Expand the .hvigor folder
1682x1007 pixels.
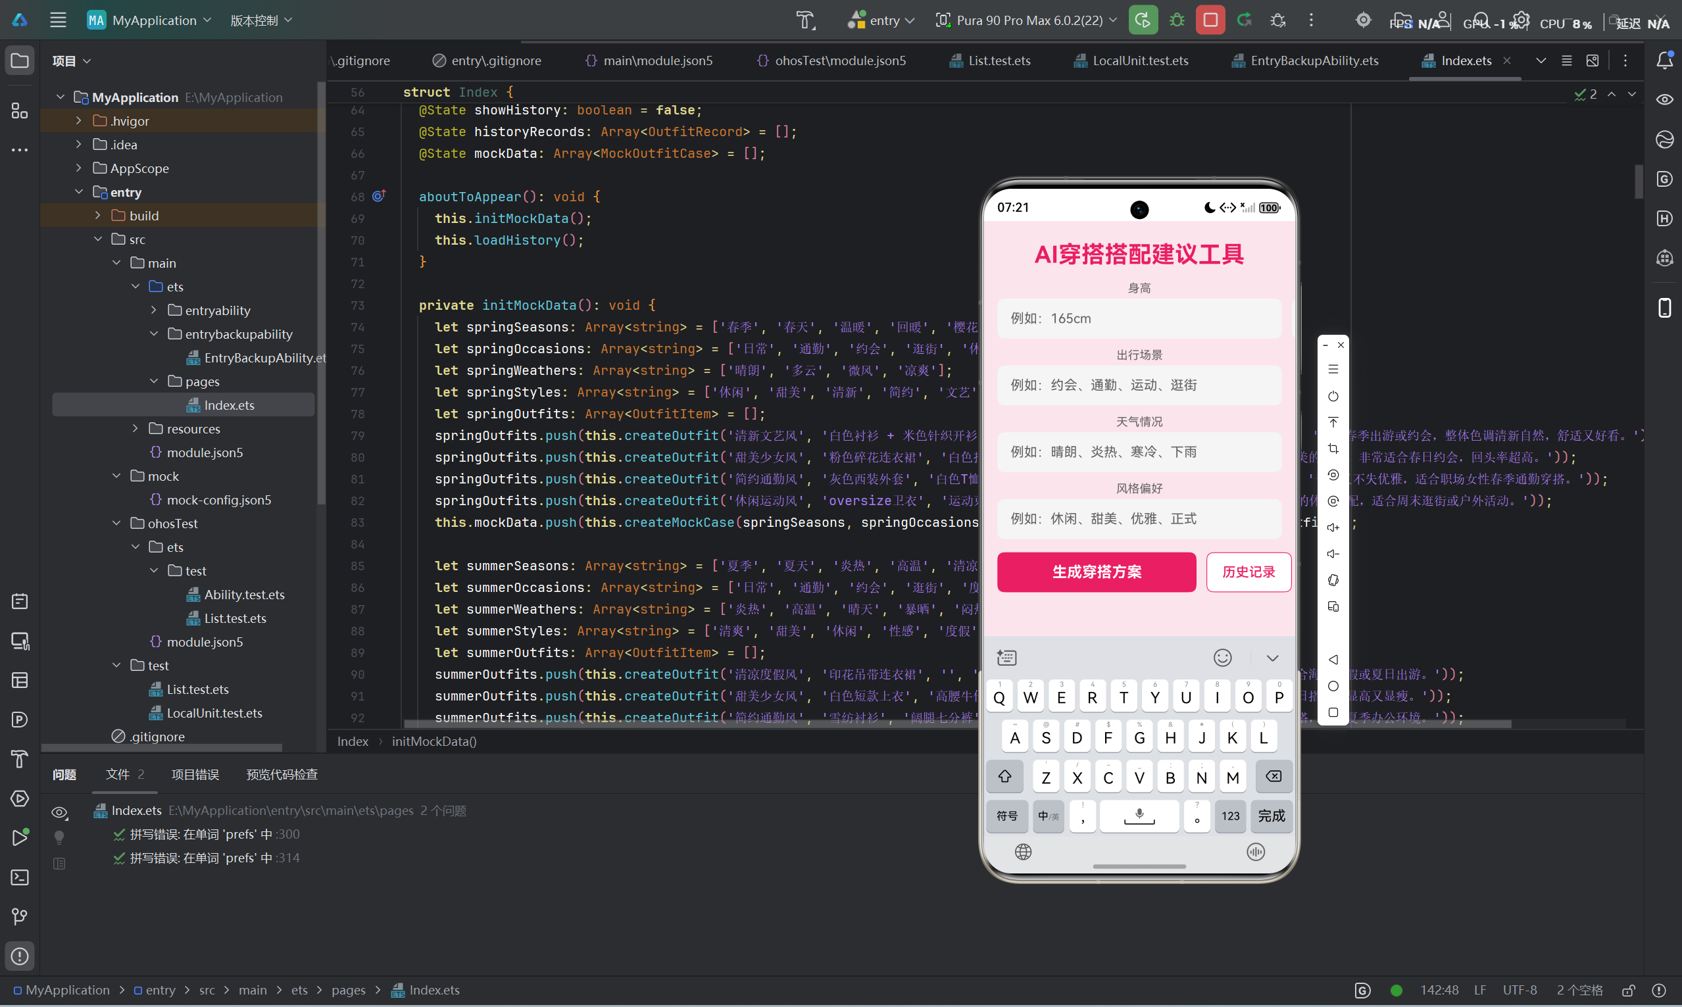click(x=79, y=121)
